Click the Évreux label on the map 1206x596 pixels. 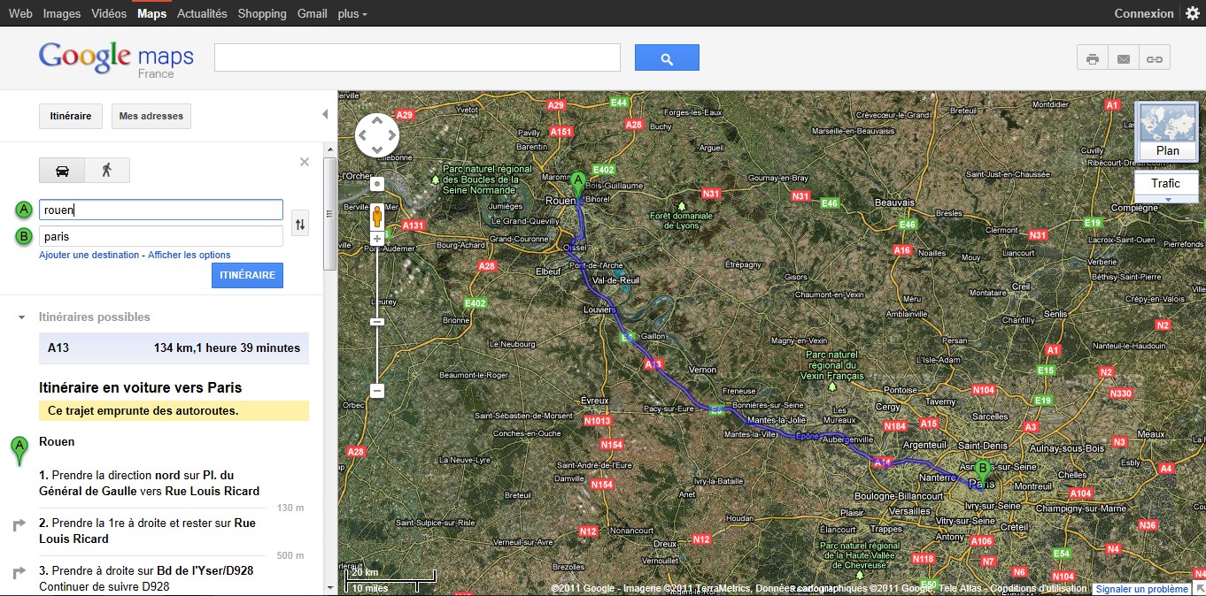pyautogui.click(x=595, y=400)
